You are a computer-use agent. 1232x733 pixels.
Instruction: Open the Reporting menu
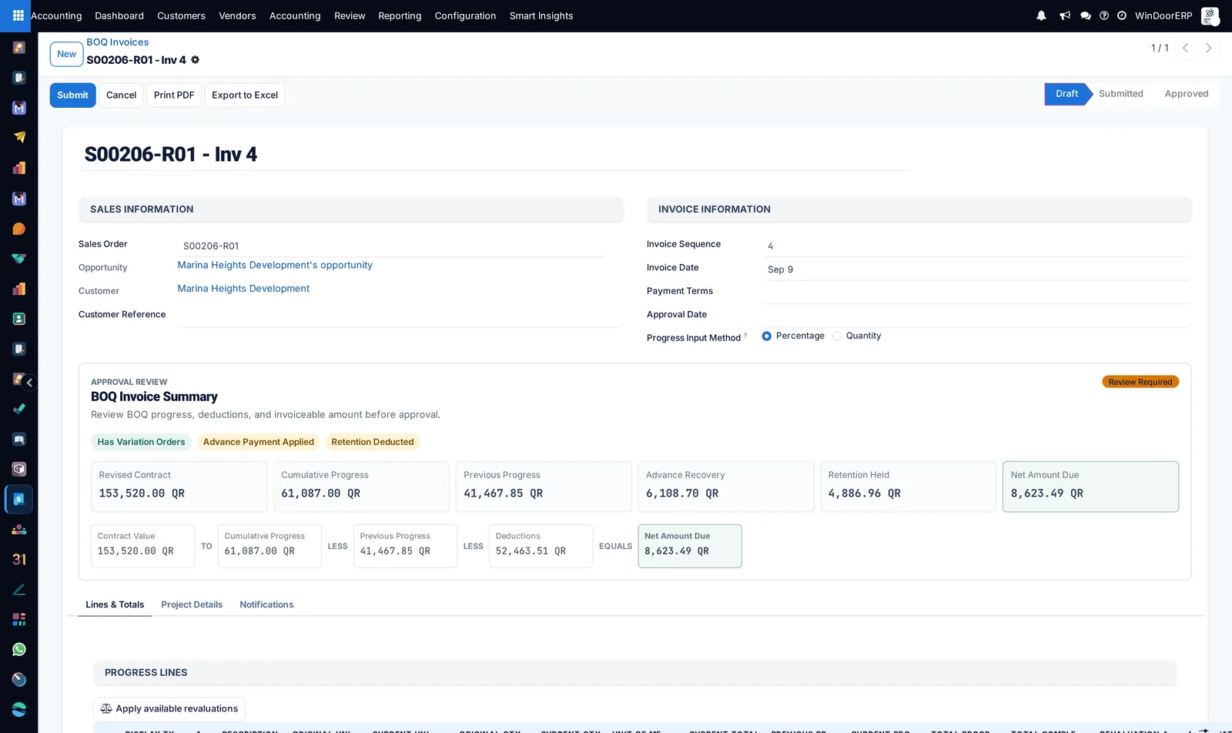[x=400, y=15]
